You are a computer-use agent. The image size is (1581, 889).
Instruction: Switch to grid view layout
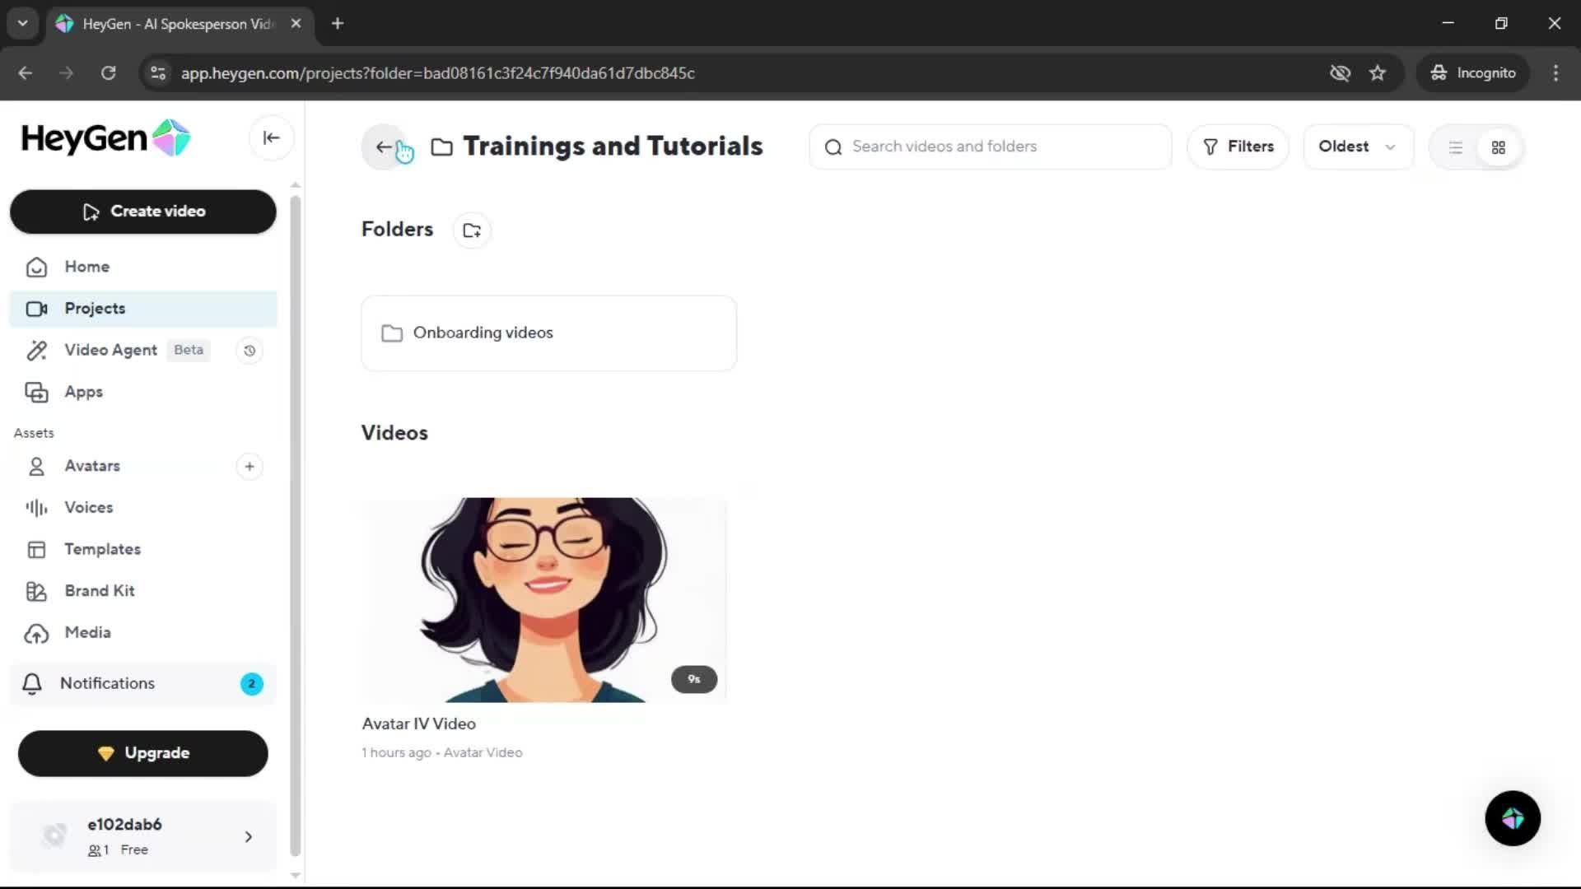[x=1498, y=147]
